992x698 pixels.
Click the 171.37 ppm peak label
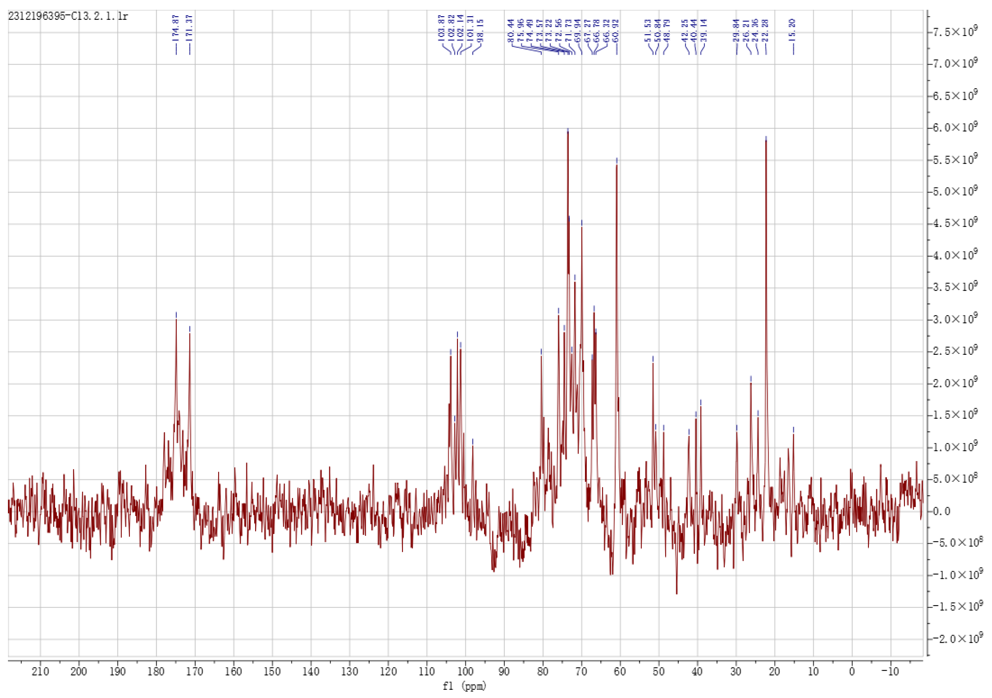(x=190, y=28)
